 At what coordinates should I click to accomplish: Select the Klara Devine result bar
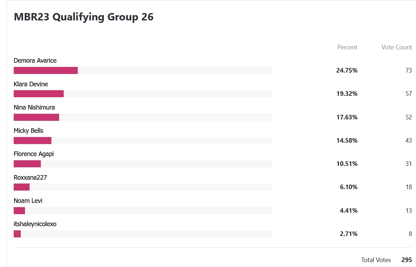click(x=143, y=94)
